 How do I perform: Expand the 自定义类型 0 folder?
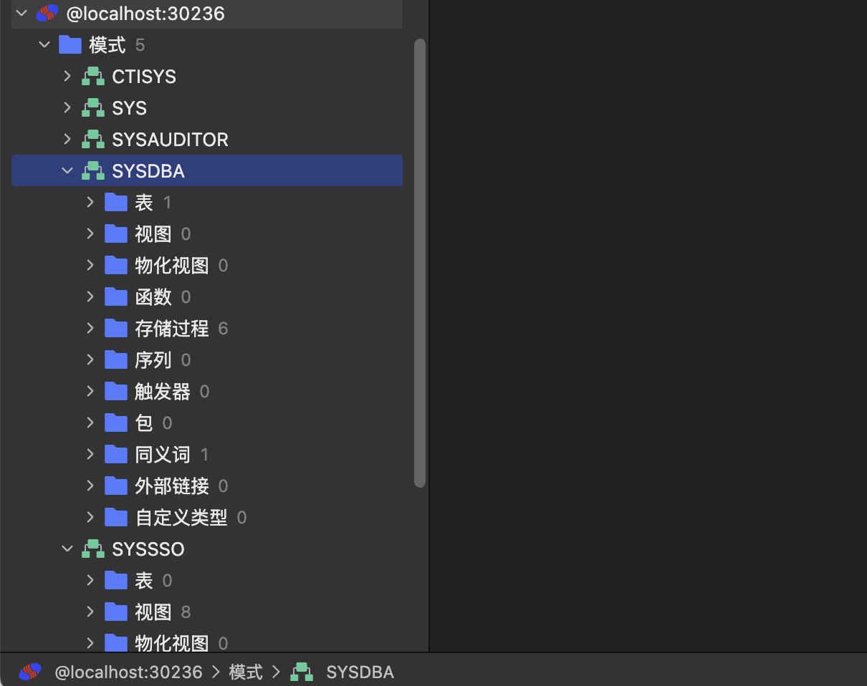click(90, 518)
